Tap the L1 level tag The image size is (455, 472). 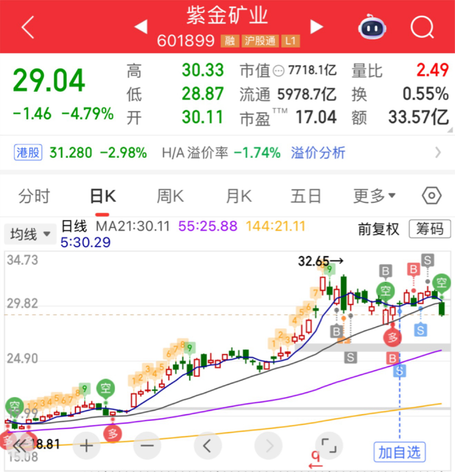[290, 41]
